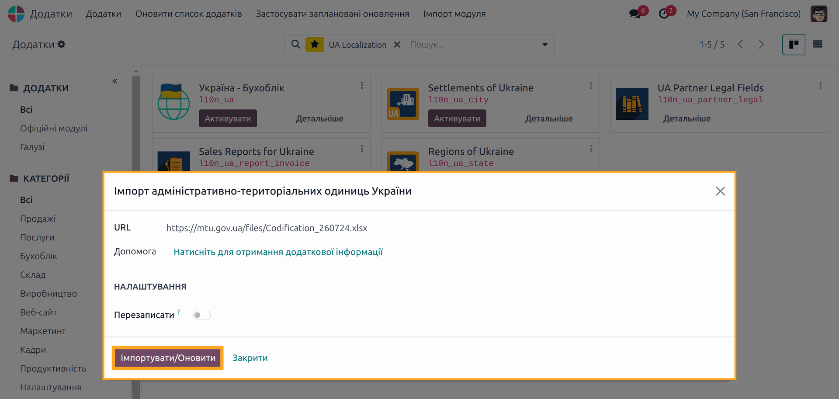Activate the Україна - Бухоблік module
Screen dimensions: 839x399
tap(228, 118)
